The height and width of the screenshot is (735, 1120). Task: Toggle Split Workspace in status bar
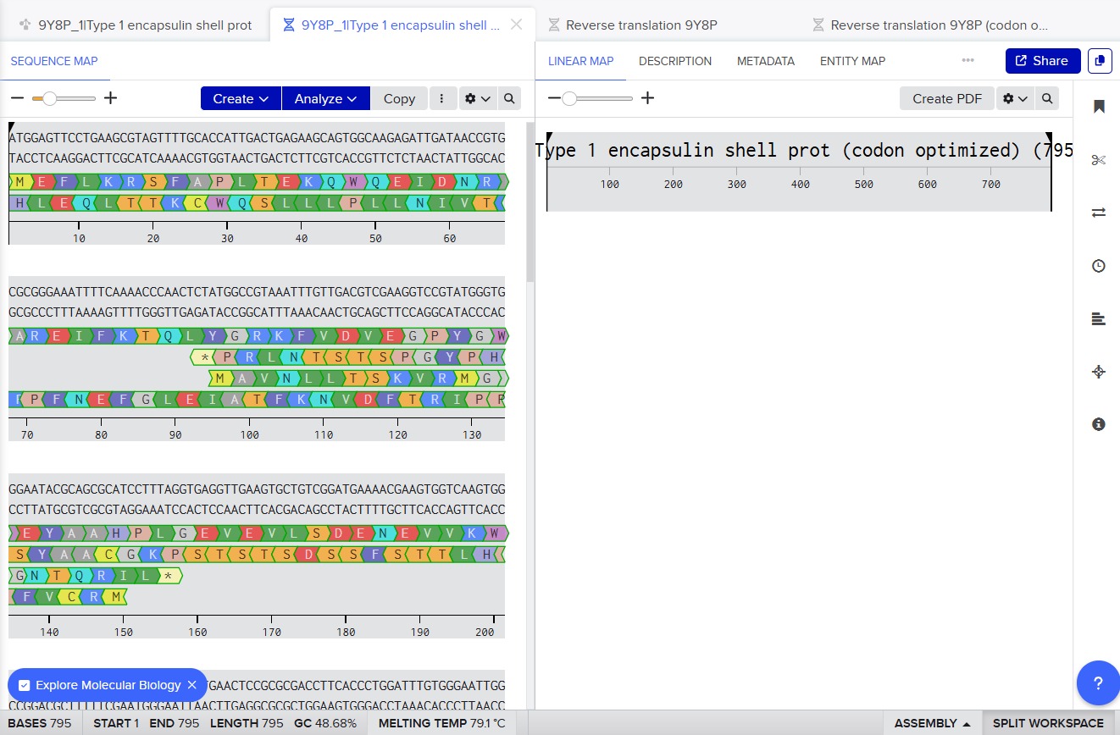click(x=1047, y=723)
